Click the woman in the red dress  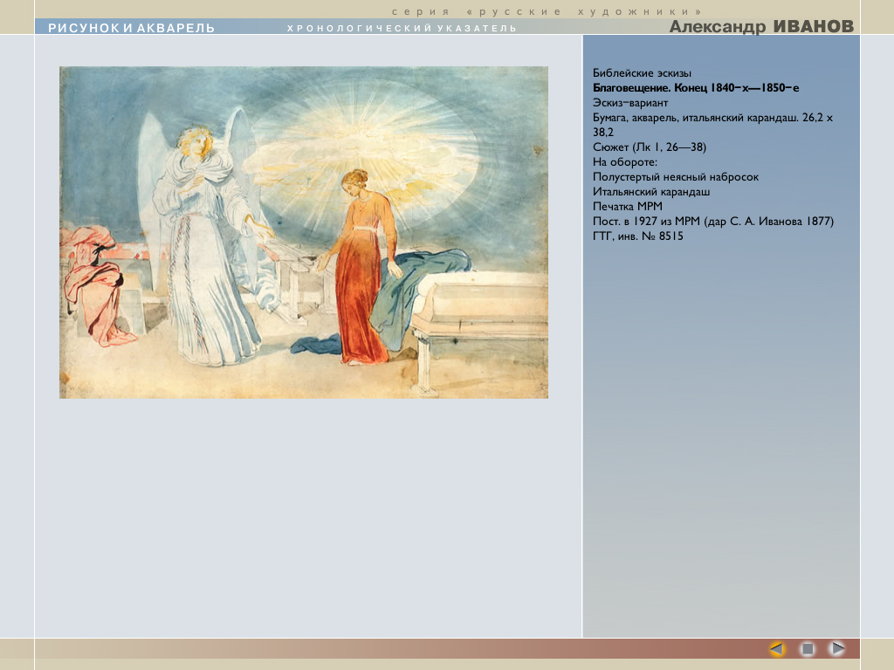tap(360, 270)
